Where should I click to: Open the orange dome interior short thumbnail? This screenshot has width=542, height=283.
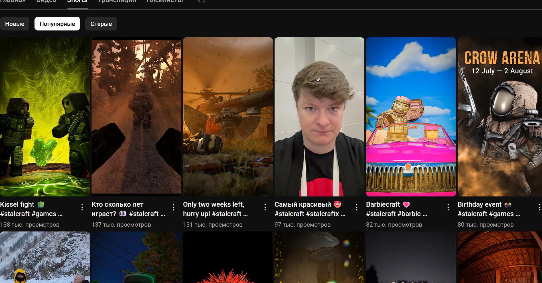tap(500, 257)
